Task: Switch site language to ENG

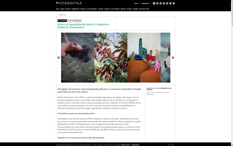Action: tap(172, 145)
